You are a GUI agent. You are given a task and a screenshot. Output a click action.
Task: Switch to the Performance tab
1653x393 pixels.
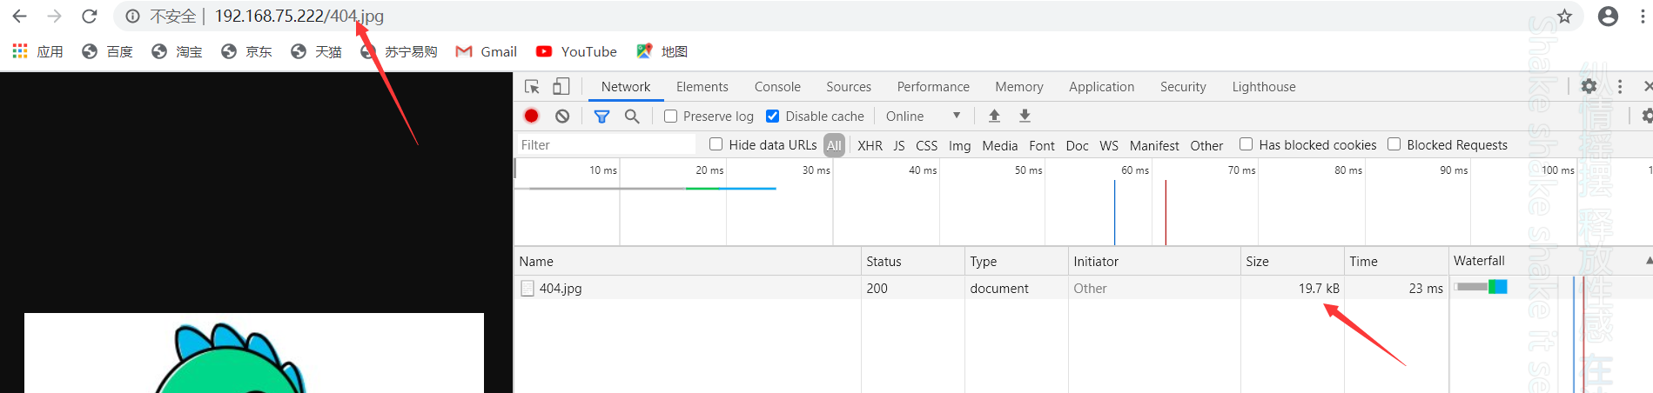[x=933, y=86]
